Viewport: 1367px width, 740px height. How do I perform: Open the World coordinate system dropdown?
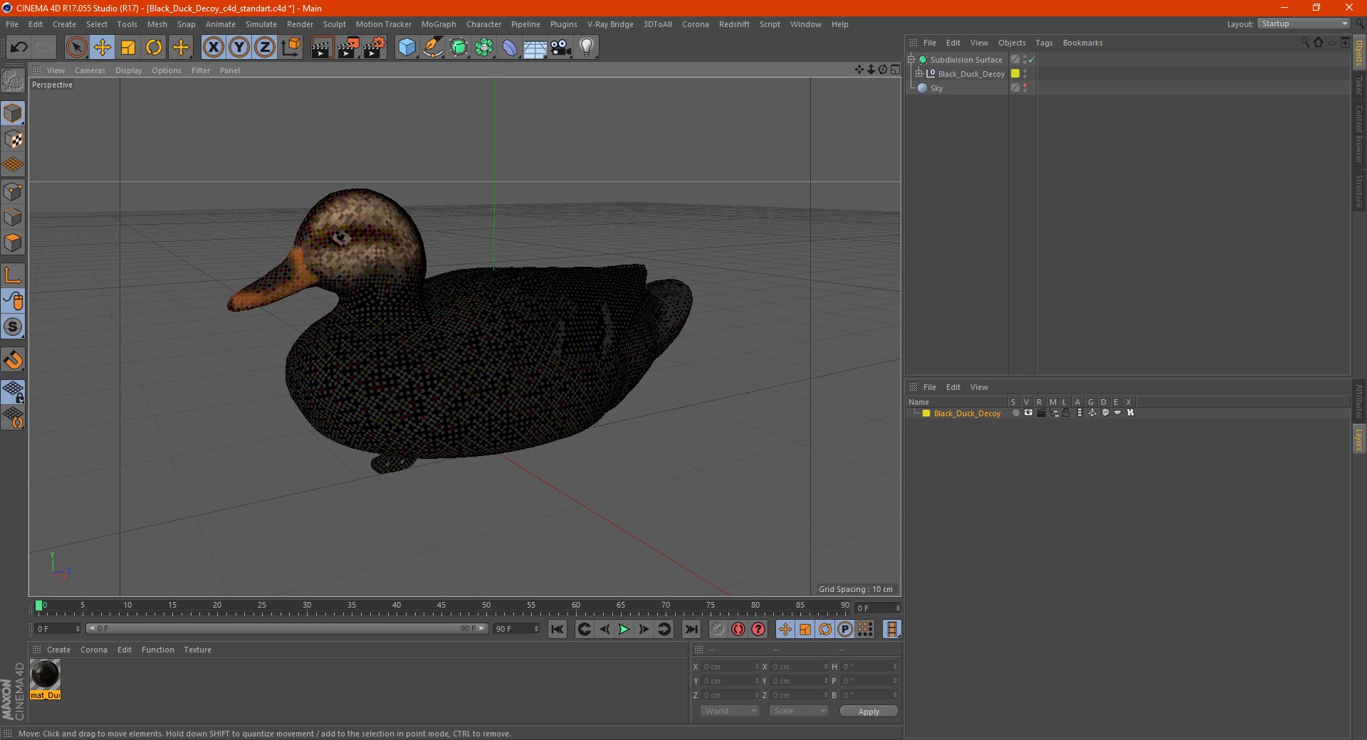[x=730, y=711]
